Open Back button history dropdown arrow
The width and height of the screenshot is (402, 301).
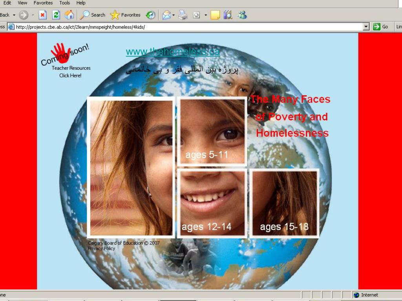pos(14,15)
